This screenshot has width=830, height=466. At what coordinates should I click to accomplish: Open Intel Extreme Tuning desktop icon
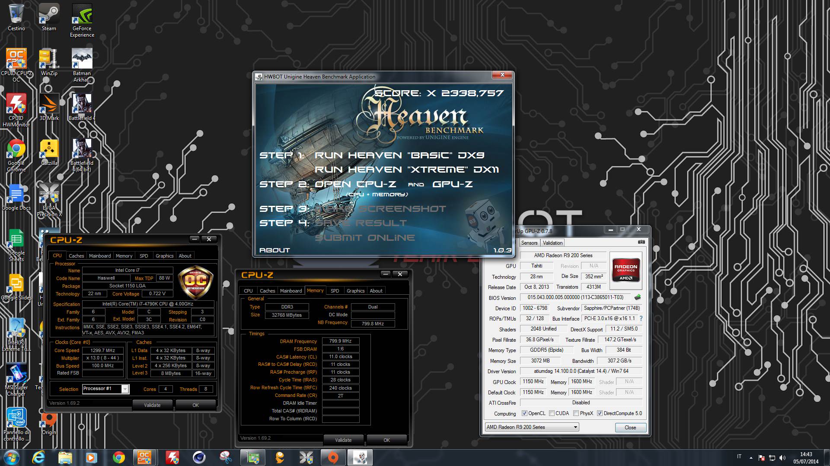pos(16,335)
